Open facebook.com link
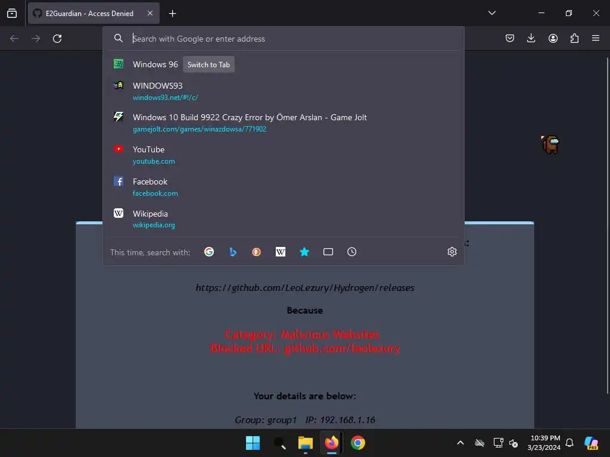The width and height of the screenshot is (610, 457). 155,193
